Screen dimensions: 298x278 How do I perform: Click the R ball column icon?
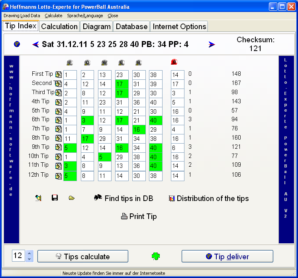click(139, 62)
